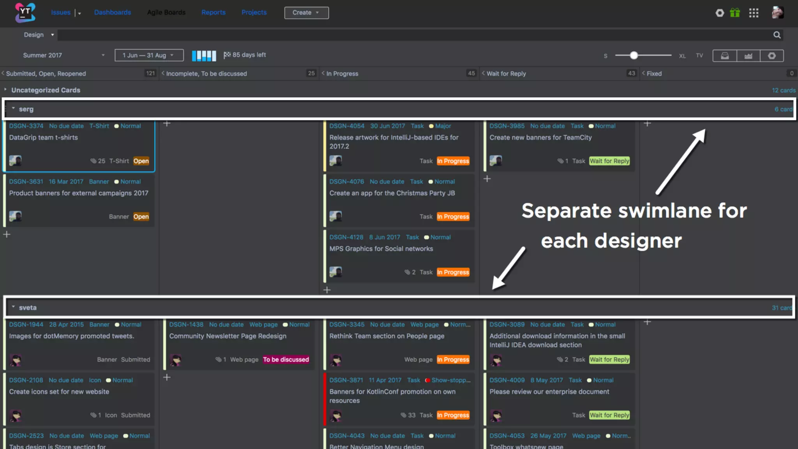Toggle TV mode display

tap(699, 56)
